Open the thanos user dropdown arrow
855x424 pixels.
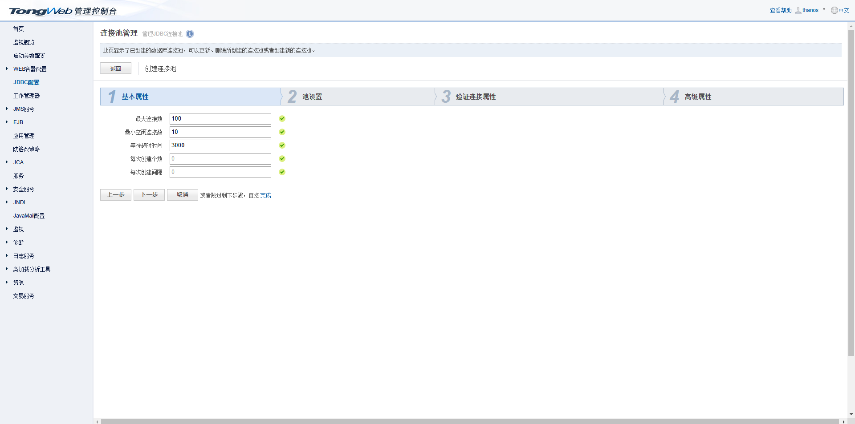[824, 9]
